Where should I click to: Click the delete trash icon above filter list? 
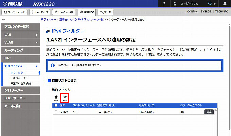(56, 98)
